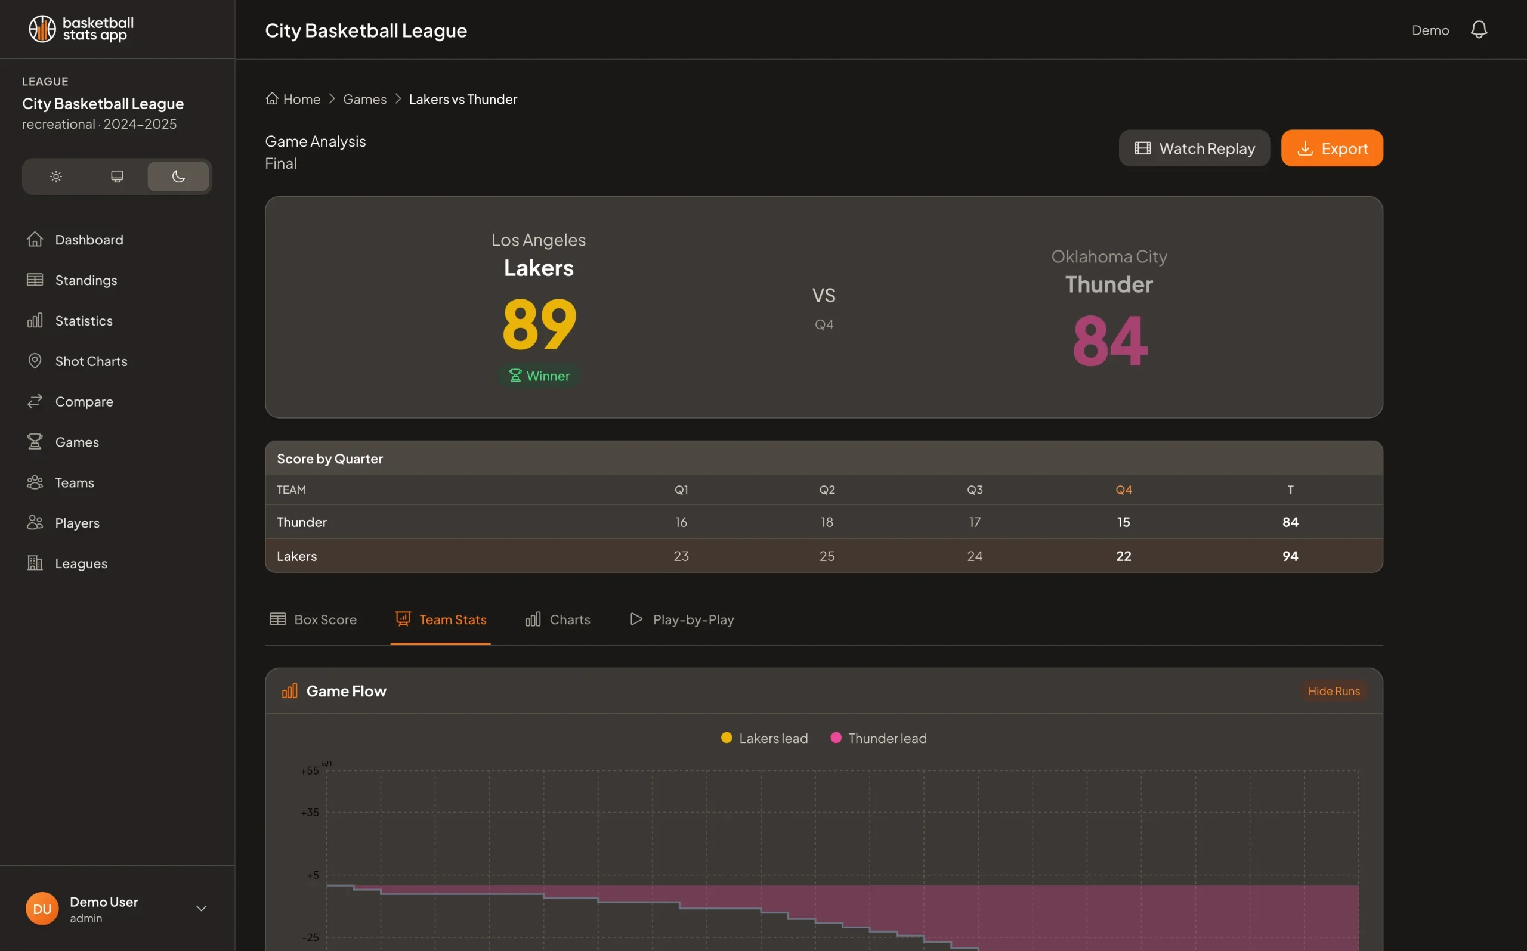This screenshot has width=1527, height=951.
Task: Navigate to Leagues in sidebar
Action: click(x=81, y=563)
